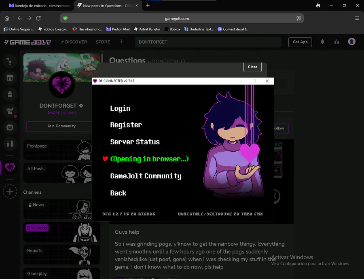The width and height of the screenshot is (364, 279).
Task: Open Online Sequencer bookmark
Action: coord(19,29)
